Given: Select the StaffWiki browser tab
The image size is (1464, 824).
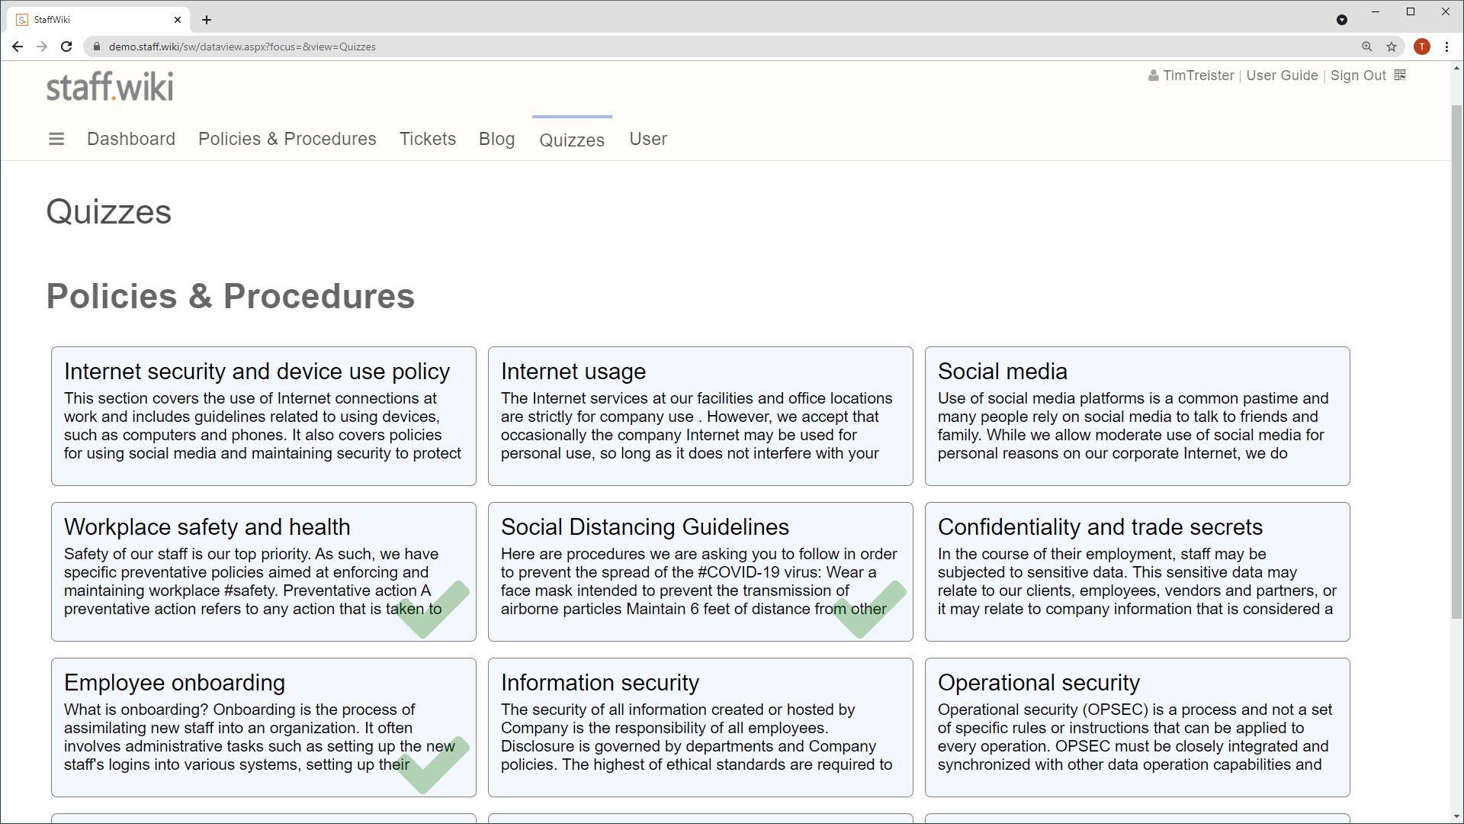Looking at the screenshot, I should 99,20.
